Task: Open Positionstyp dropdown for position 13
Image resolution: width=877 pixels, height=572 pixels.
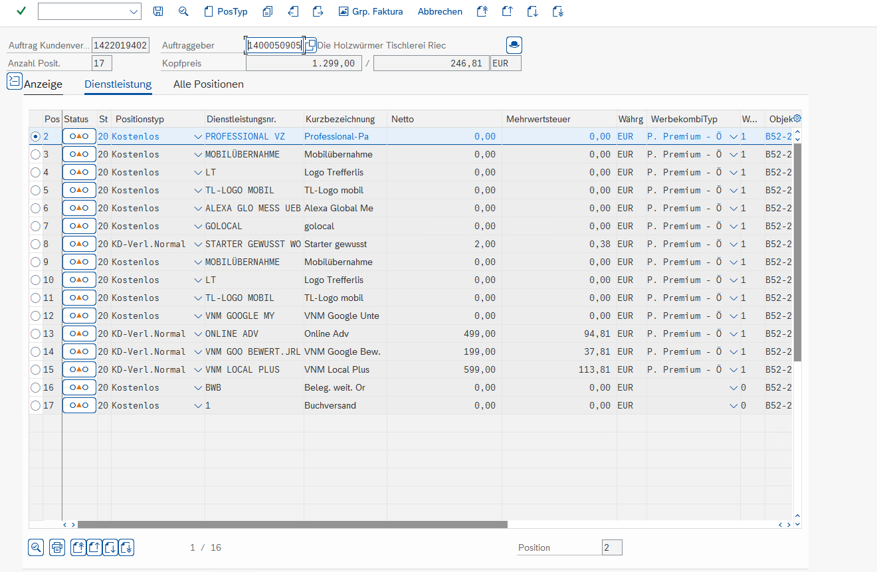Action: pyautogui.click(x=198, y=334)
